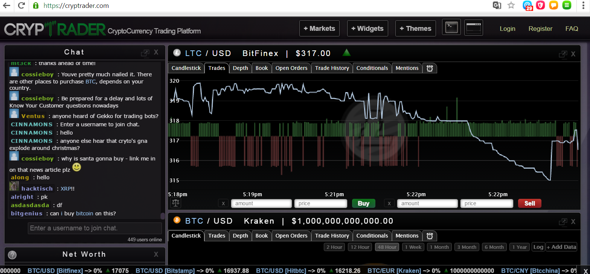Viewport: 590px width, 274px height.
Task: Expand the + Themes menu
Action: [415, 29]
